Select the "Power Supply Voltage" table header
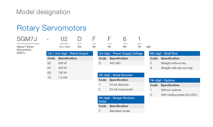 click(x=121, y=53)
